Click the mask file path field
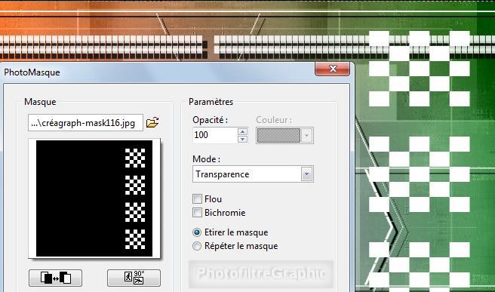The height and width of the screenshot is (292, 495). [x=85, y=122]
